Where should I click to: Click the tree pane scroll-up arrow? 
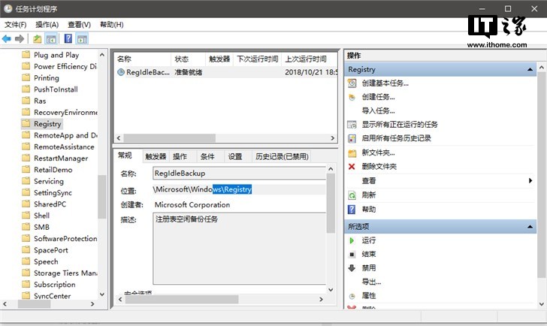(102, 55)
